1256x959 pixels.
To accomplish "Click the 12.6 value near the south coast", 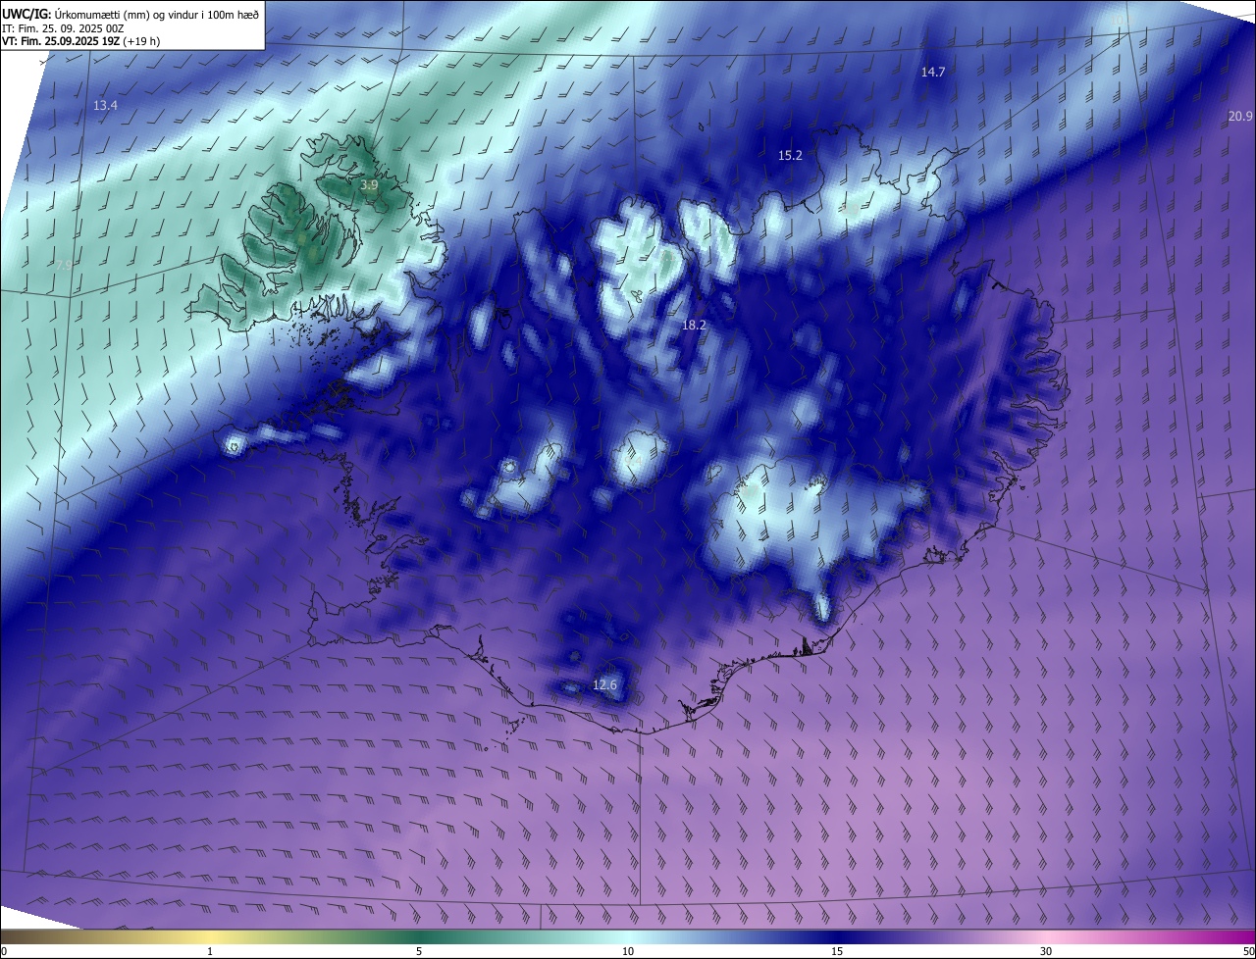I will point(605,685).
